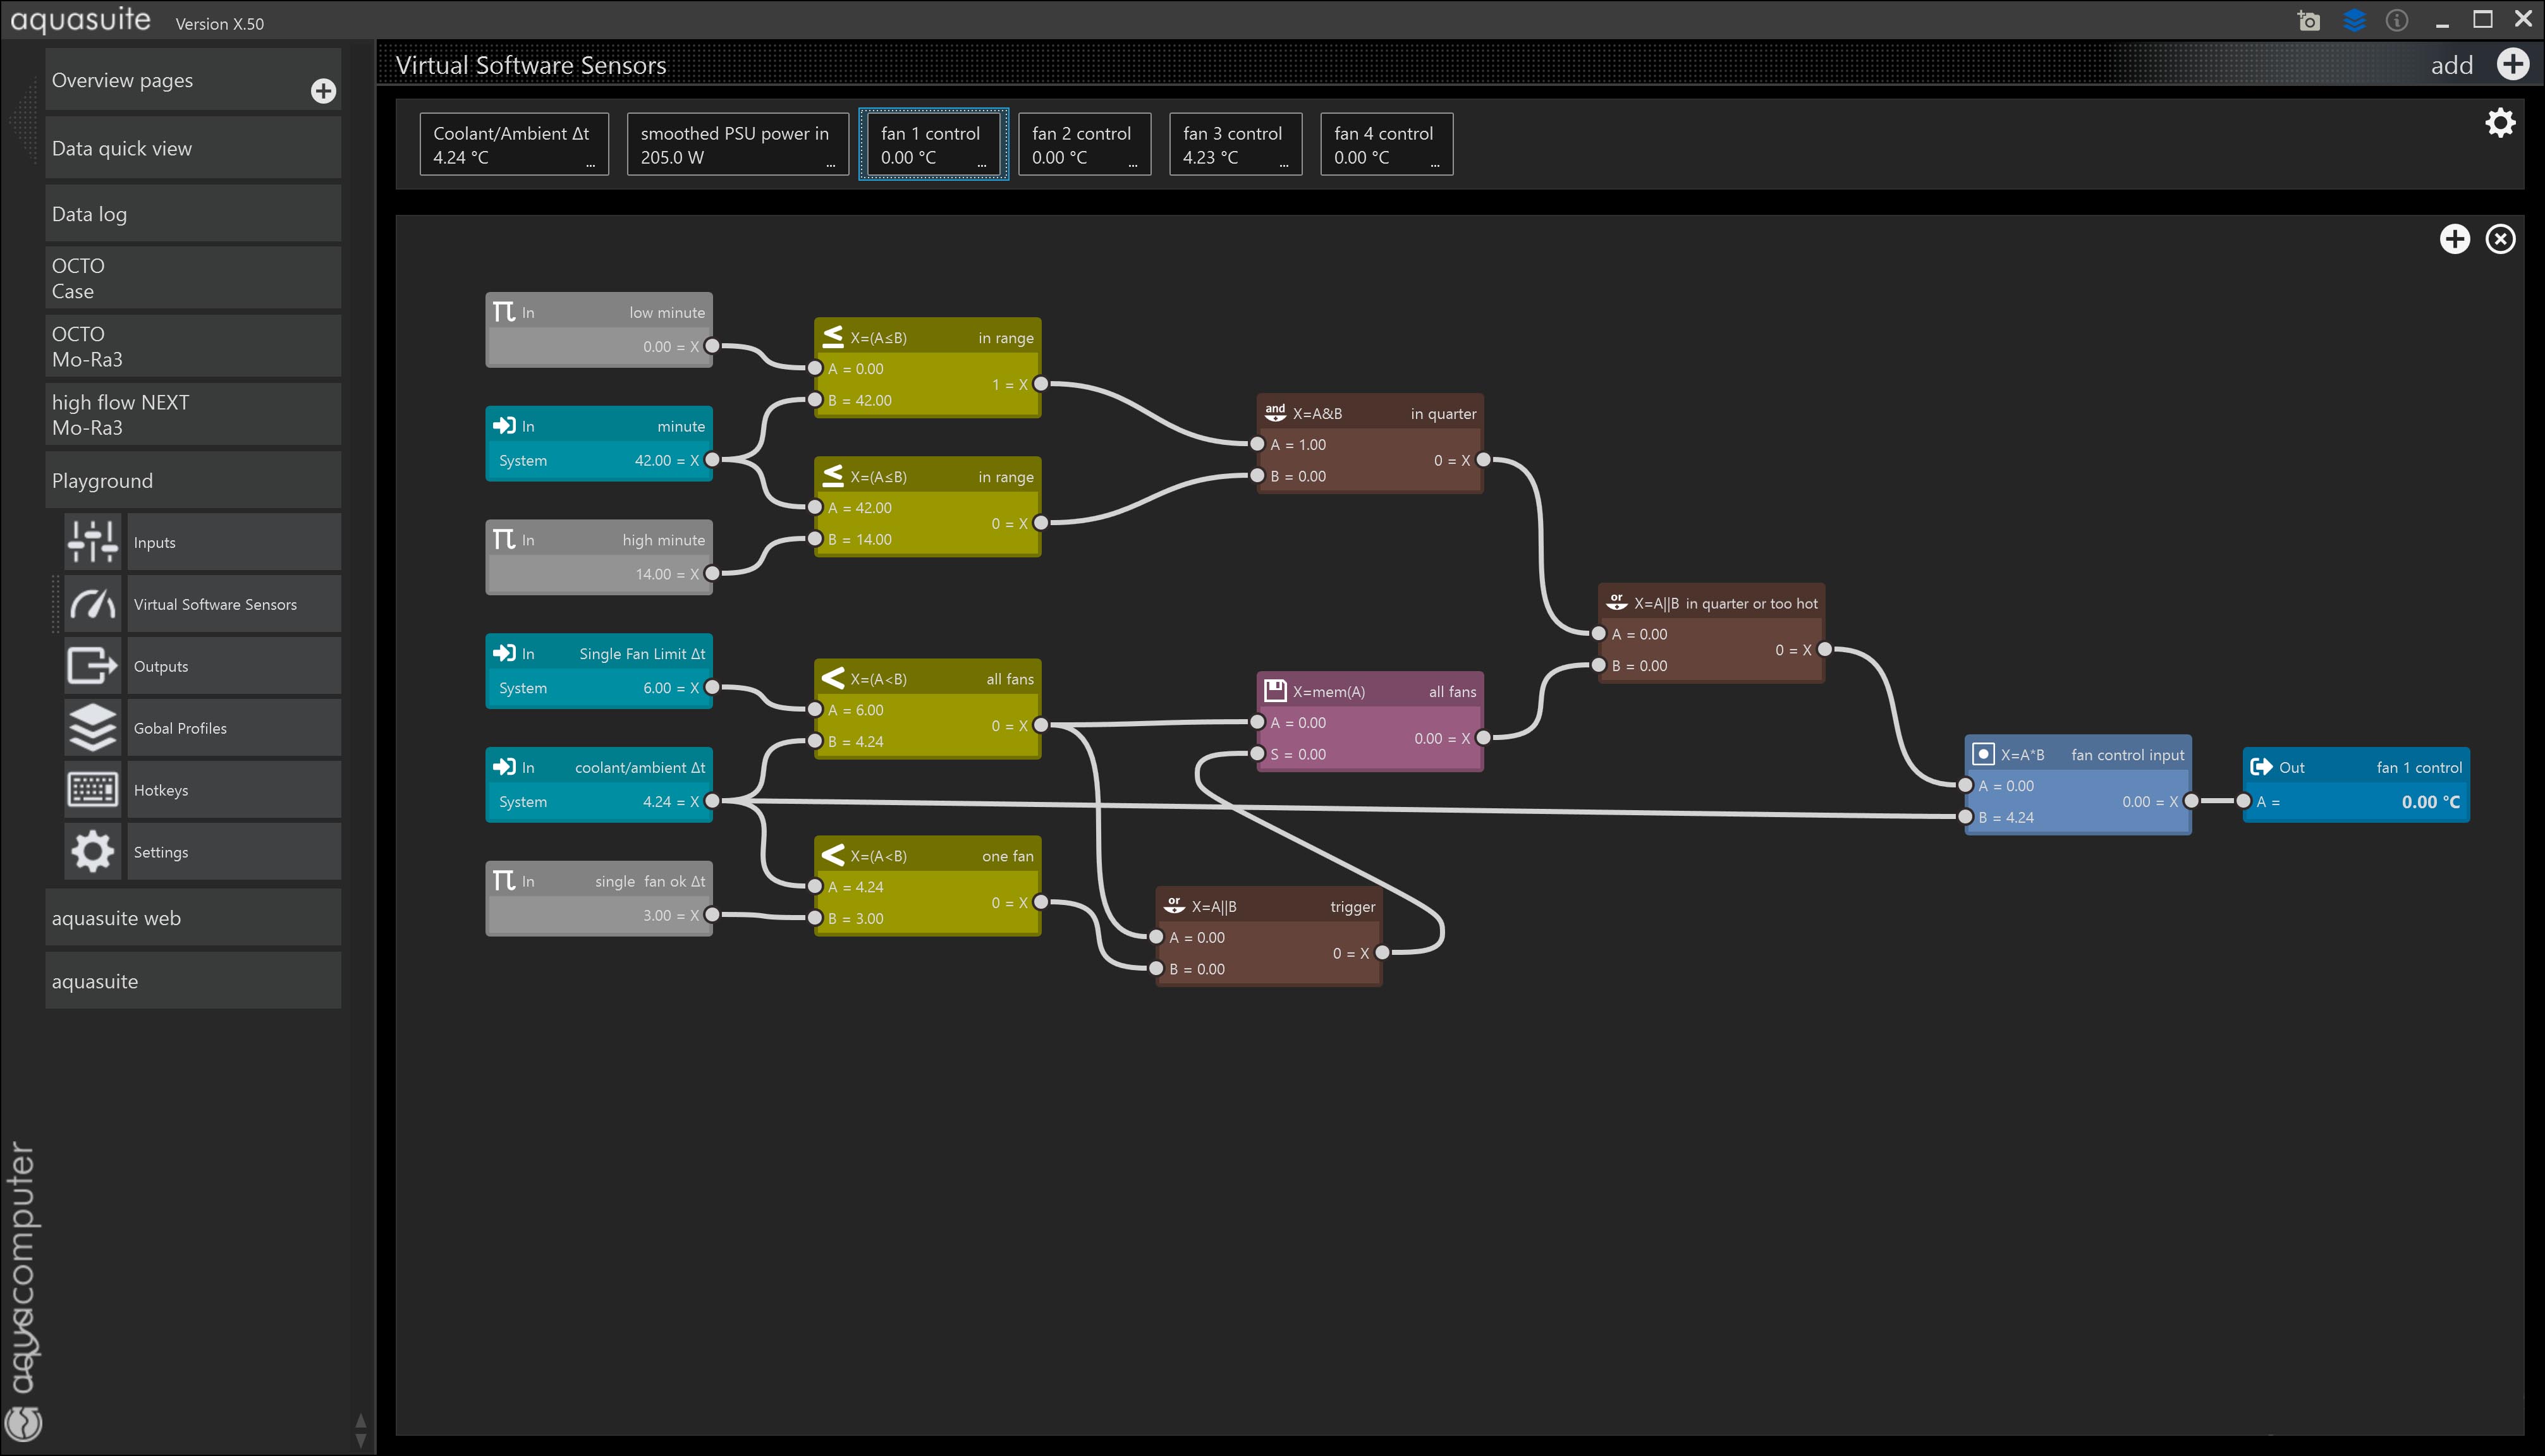This screenshot has width=2545, height=1456.
Task: Open the info icon in title bar
Action: tap(2397, 20)
